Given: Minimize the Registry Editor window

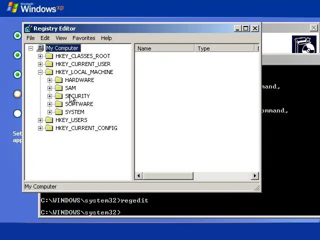Looking at the screenshot, I should tap(237, 28).
